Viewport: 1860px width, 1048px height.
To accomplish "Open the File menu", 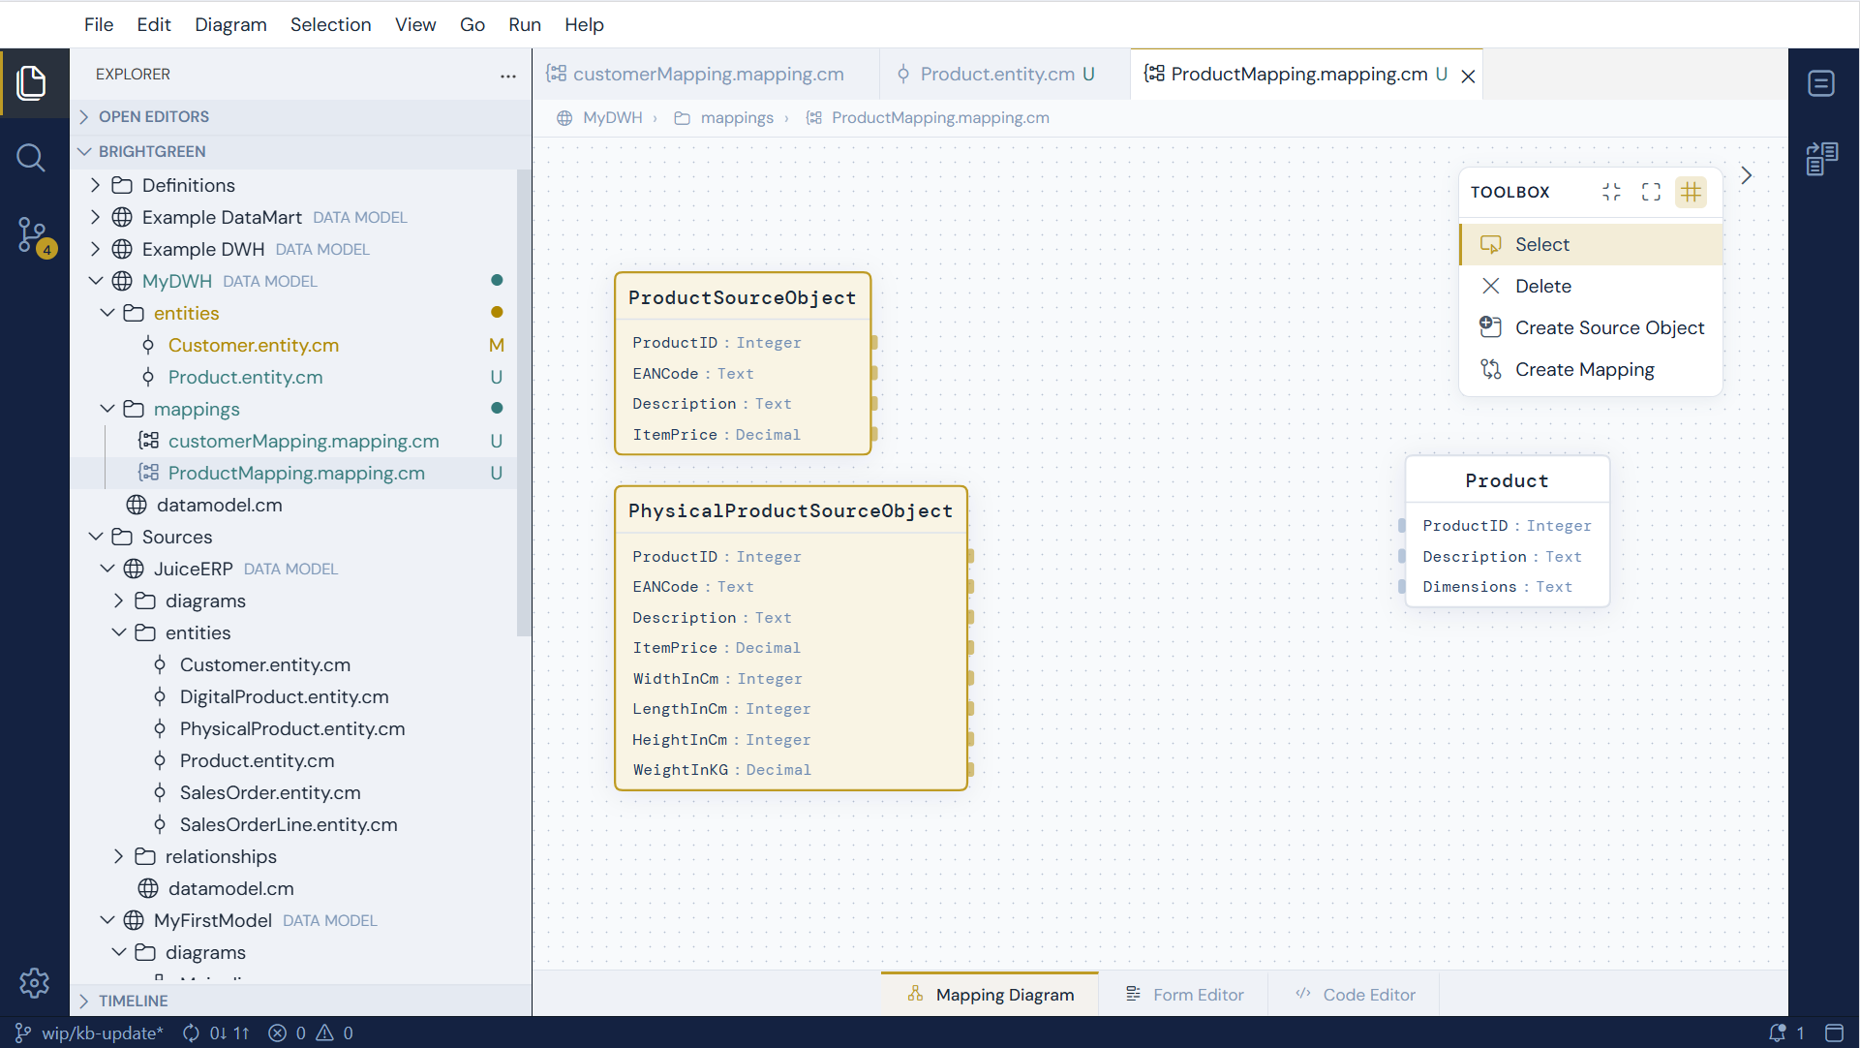I will [99, 24].
